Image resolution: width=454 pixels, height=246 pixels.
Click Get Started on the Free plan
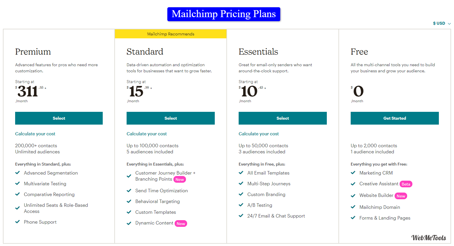point(395,118)
